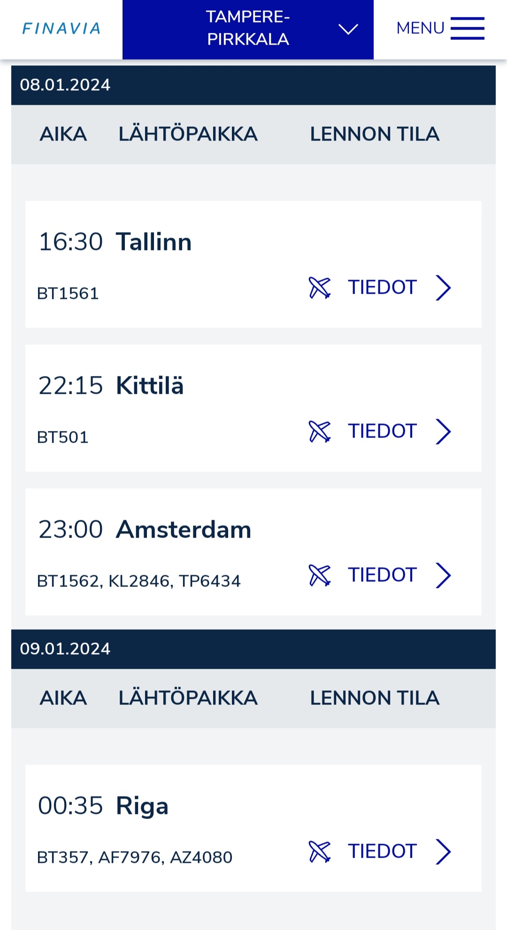Viewport: 507px width, 930px height.
Task: Click the Finavia logo
Action: (x=61, y=29)
